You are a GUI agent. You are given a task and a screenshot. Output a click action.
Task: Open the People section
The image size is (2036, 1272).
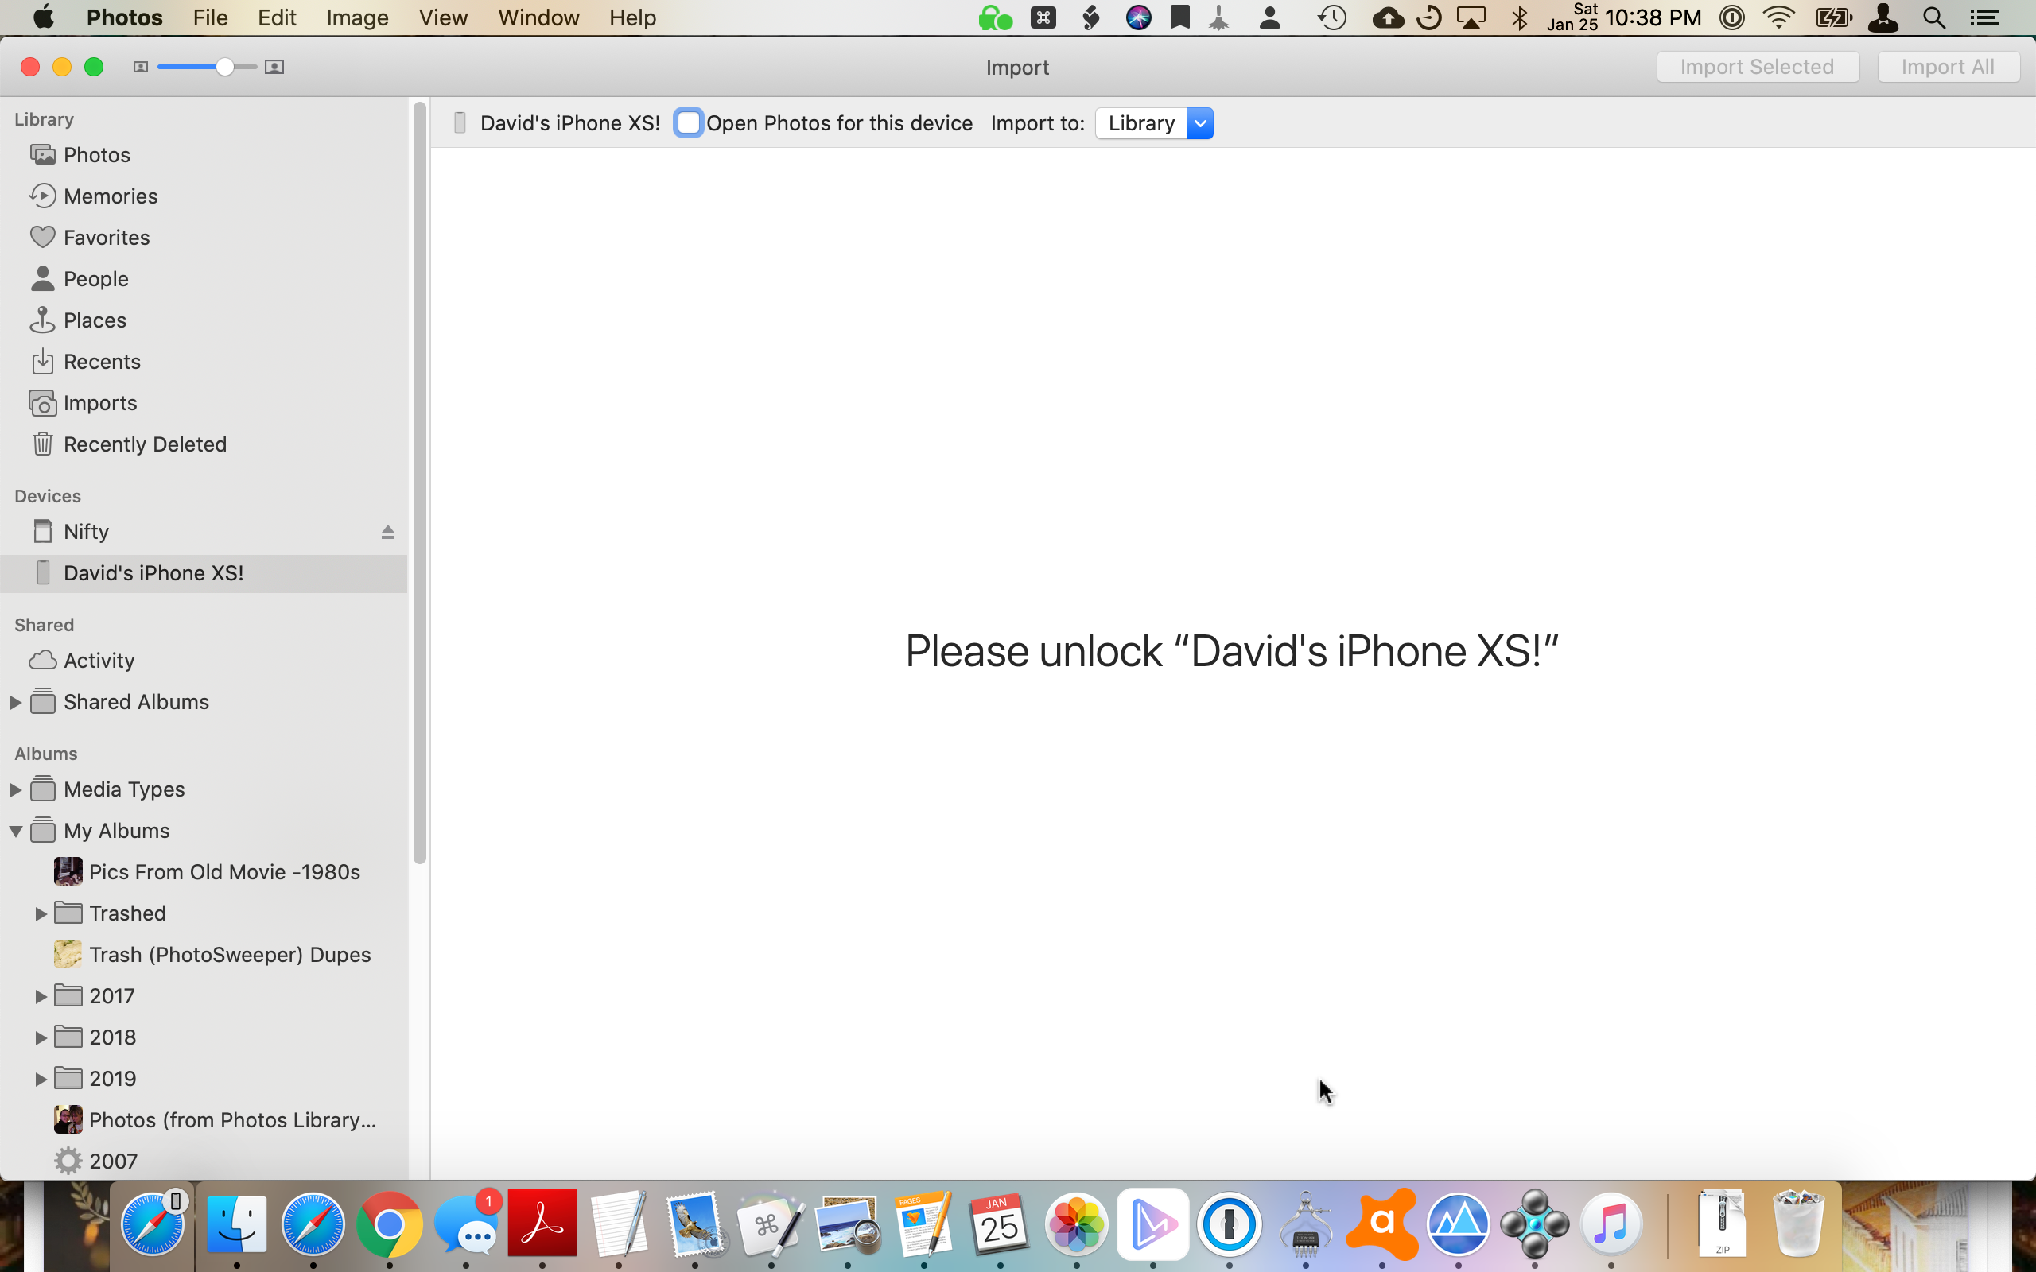(95, 278)
